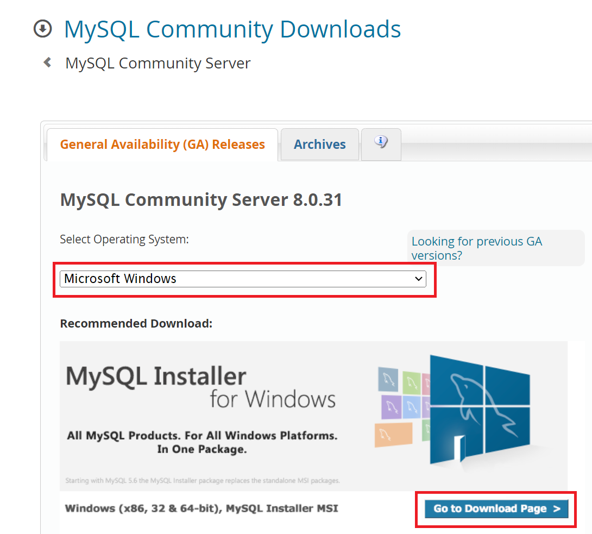This screenshot has width=592, height=534.
Task: Switch to the Archives tab
Action: pos(320,145)
